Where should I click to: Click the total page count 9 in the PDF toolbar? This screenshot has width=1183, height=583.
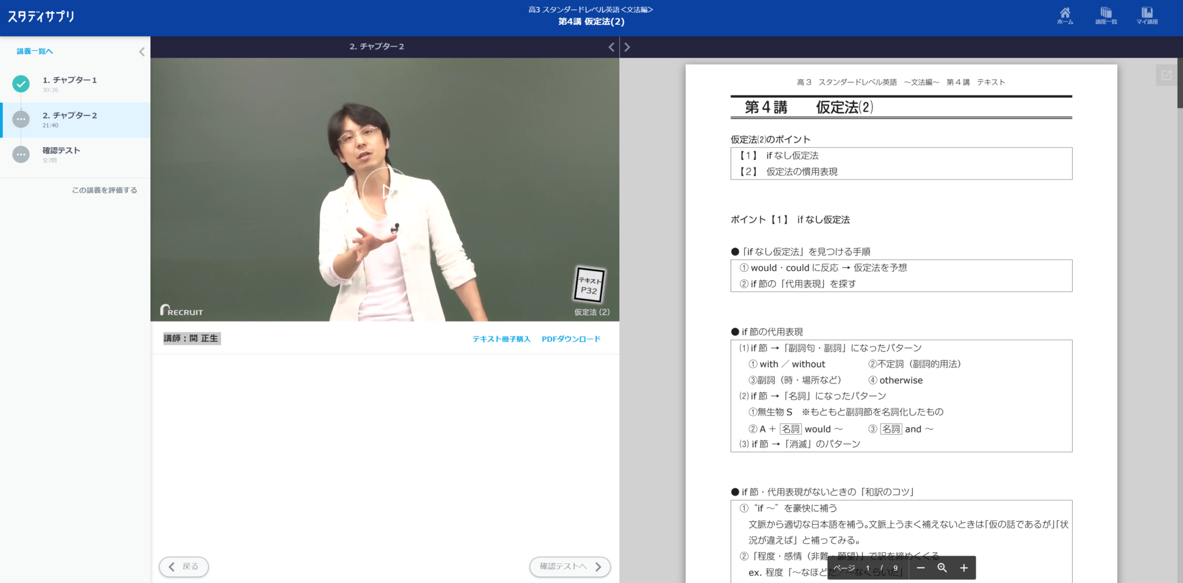(895, 569)
